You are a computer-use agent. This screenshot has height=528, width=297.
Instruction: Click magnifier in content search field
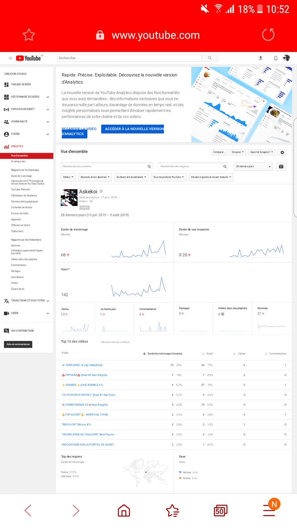(x=150, y=167)
